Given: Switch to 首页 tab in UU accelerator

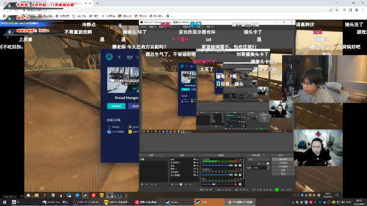Looking at the screenshot, I should click(x=129, y=57).
